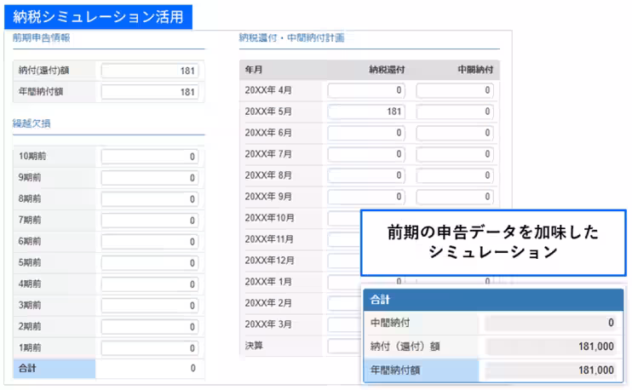
Task: Click the 納付(還付)額 input in 前期申告情報
Action: click(x=150, y=72)
